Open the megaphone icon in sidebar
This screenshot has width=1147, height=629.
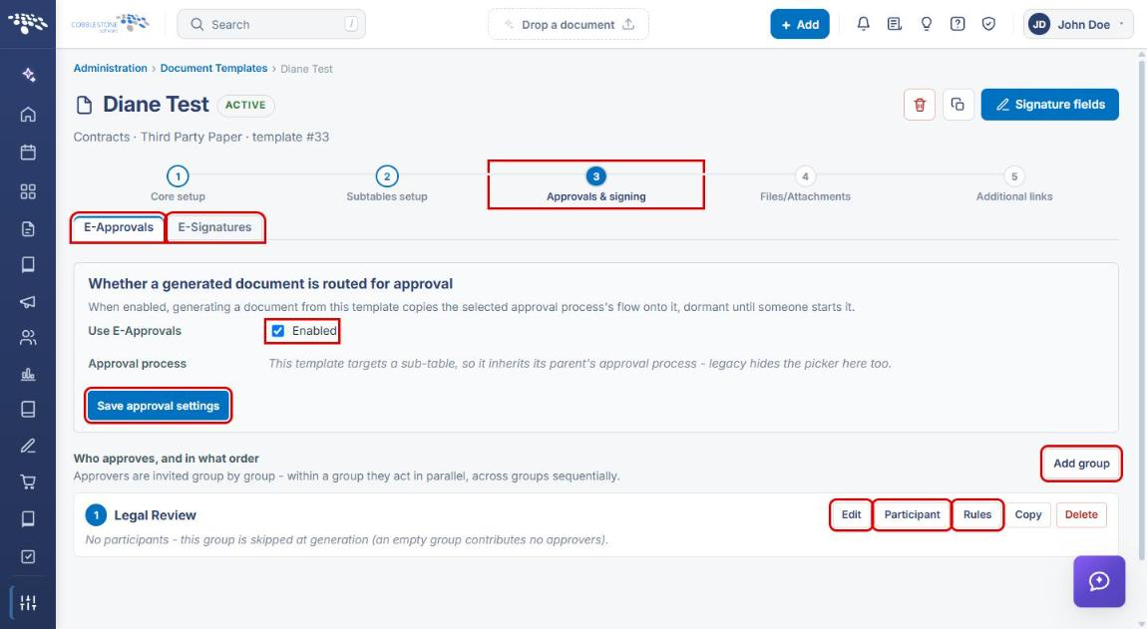coord(28,301)
